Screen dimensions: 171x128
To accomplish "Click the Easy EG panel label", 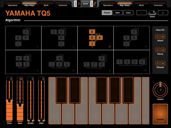I will (160, 30).
